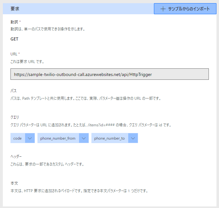Screen dimensions: 219x208
Task: Click the 本文は、HTTP 要求に description text
Action: (x=79, y=191)
